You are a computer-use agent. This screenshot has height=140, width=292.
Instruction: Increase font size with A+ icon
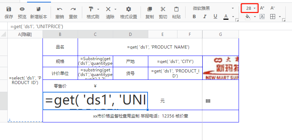coord(262,8)
